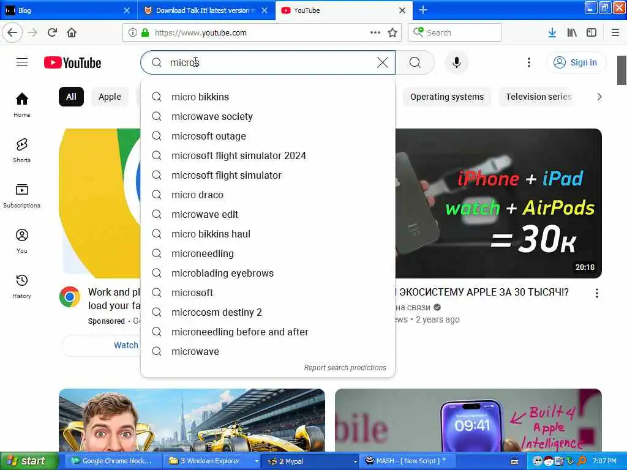Open the Windows start button
This screenshot has height=470, width=627.
(28, 461)
